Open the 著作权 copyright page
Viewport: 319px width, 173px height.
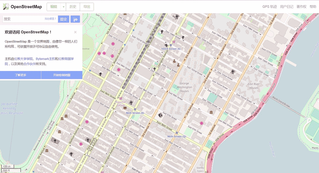point(302,7)
